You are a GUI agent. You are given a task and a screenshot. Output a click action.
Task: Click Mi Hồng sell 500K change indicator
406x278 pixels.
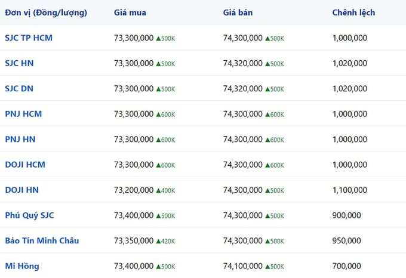(x=275, y=267)
